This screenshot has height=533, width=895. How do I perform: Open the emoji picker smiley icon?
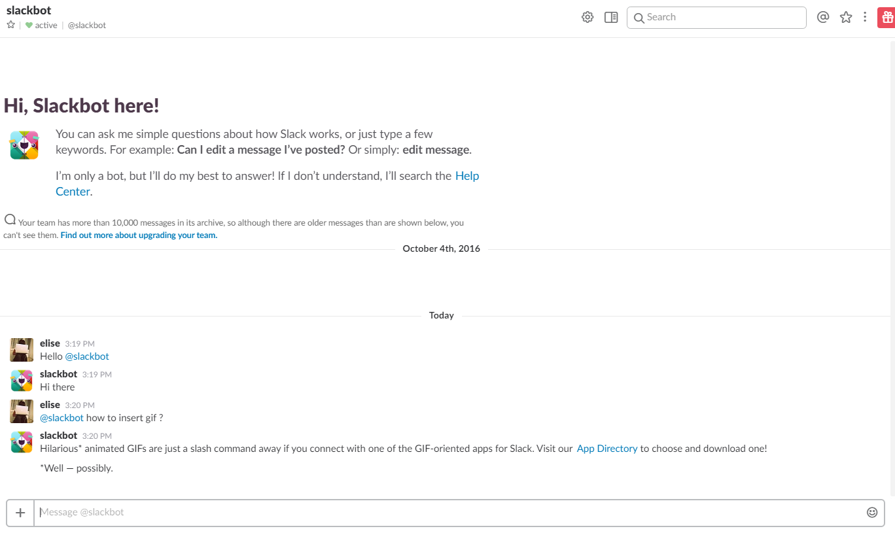[872, 513]
